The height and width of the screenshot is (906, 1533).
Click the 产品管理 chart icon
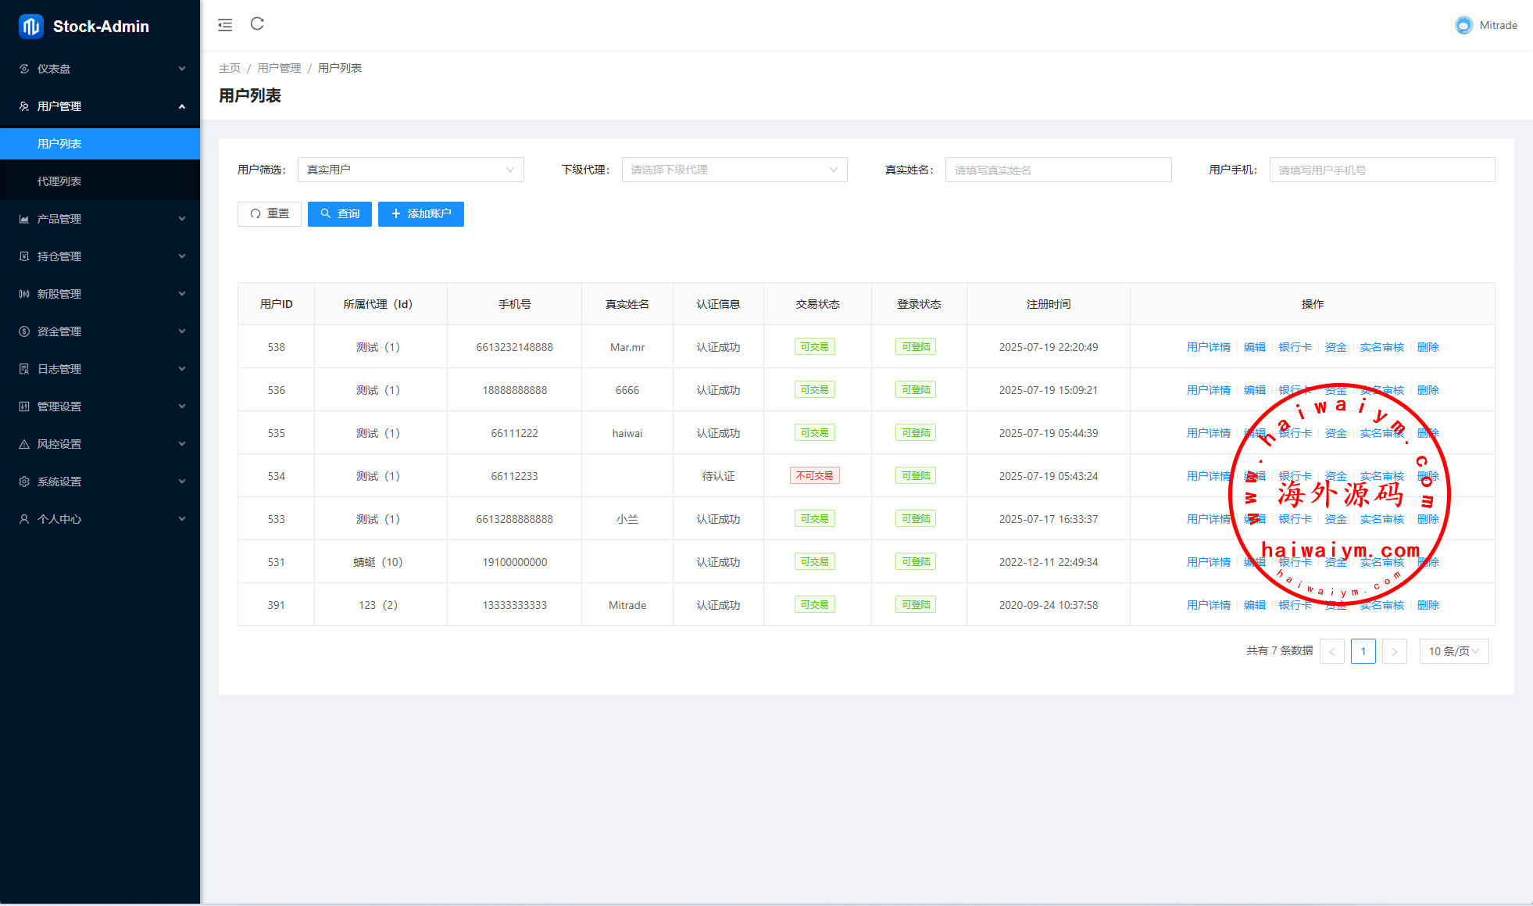click(24, 219)
